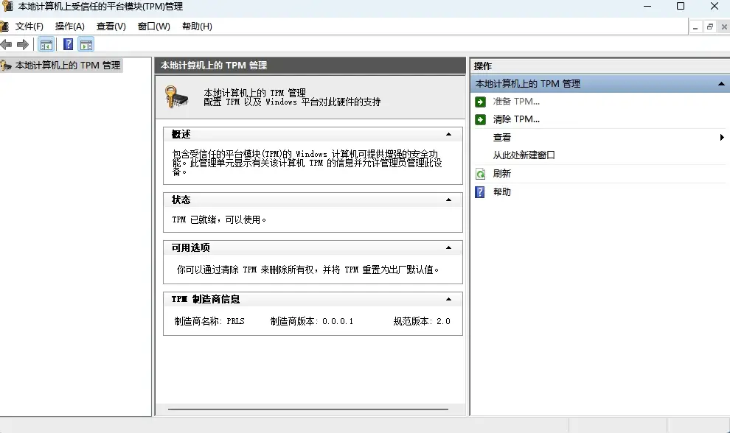Restore the inner MMC child window
This screenshot has height=433, width=730.
point(709,27)
